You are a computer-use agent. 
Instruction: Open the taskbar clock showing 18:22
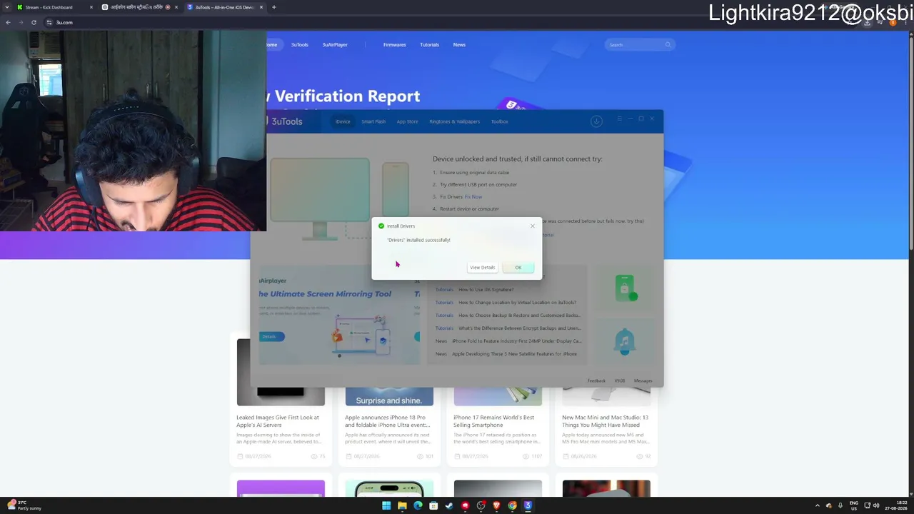pyautogui.click(x=895, y=505)
